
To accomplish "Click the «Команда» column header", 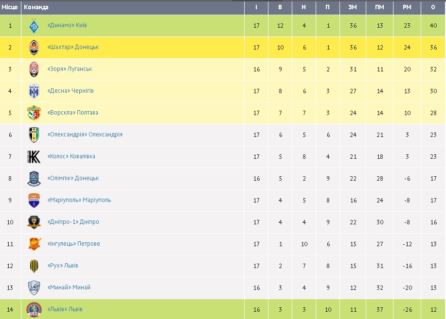I will point(36,7).
